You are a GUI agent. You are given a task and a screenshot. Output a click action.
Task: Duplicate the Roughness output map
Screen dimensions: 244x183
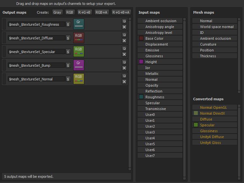[x=124, y=21]
